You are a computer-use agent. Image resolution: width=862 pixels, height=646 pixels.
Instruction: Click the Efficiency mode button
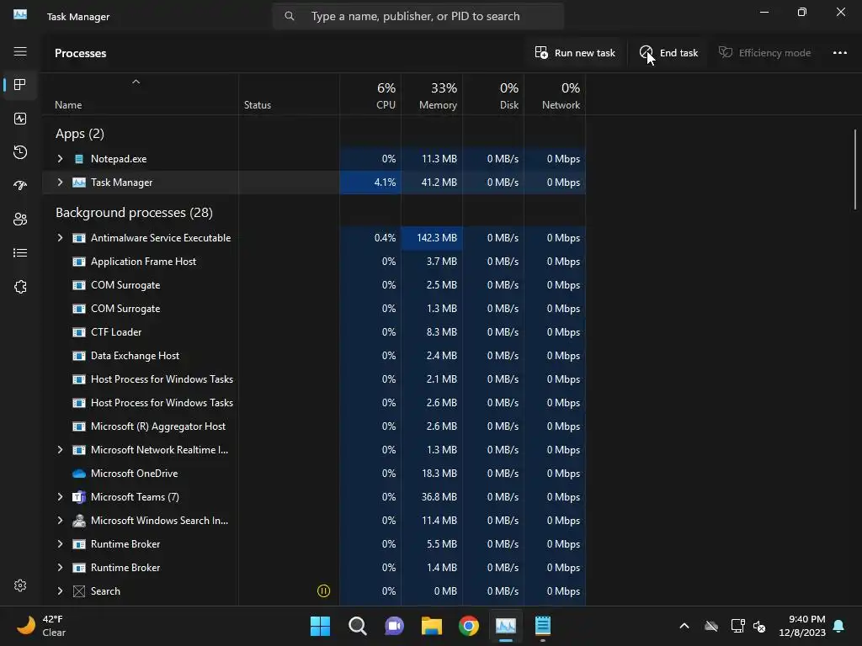[764, 53]
